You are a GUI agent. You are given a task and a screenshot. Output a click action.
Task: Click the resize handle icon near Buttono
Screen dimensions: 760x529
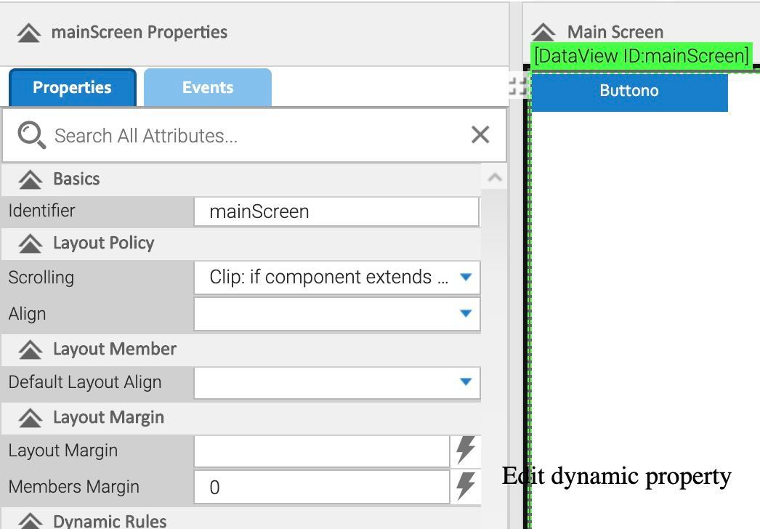tap(517, 86)
